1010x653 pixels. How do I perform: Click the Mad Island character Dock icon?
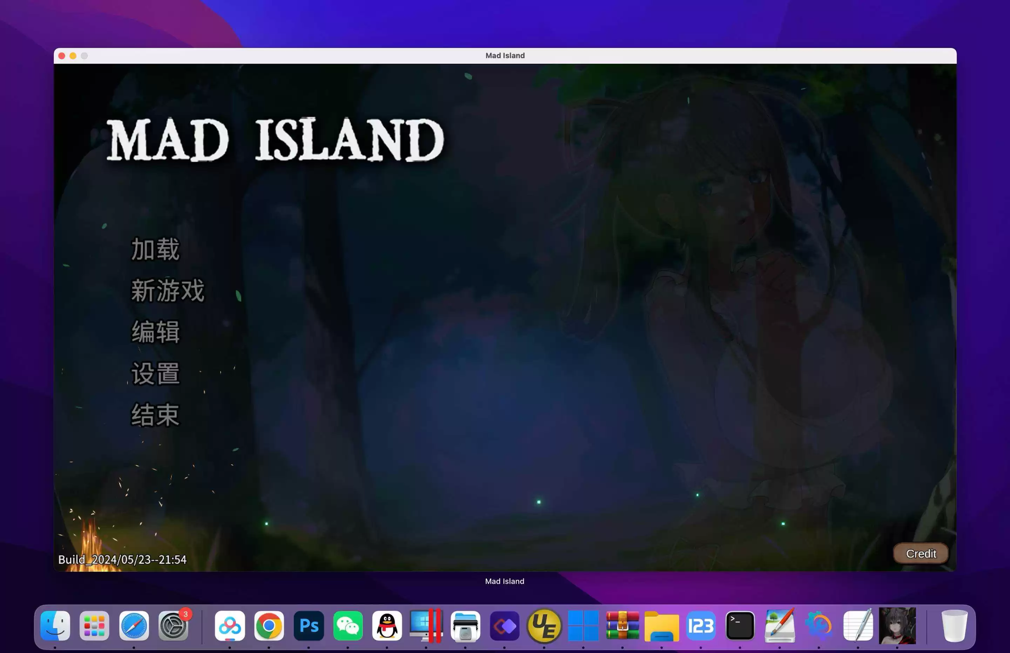(897, 626)
